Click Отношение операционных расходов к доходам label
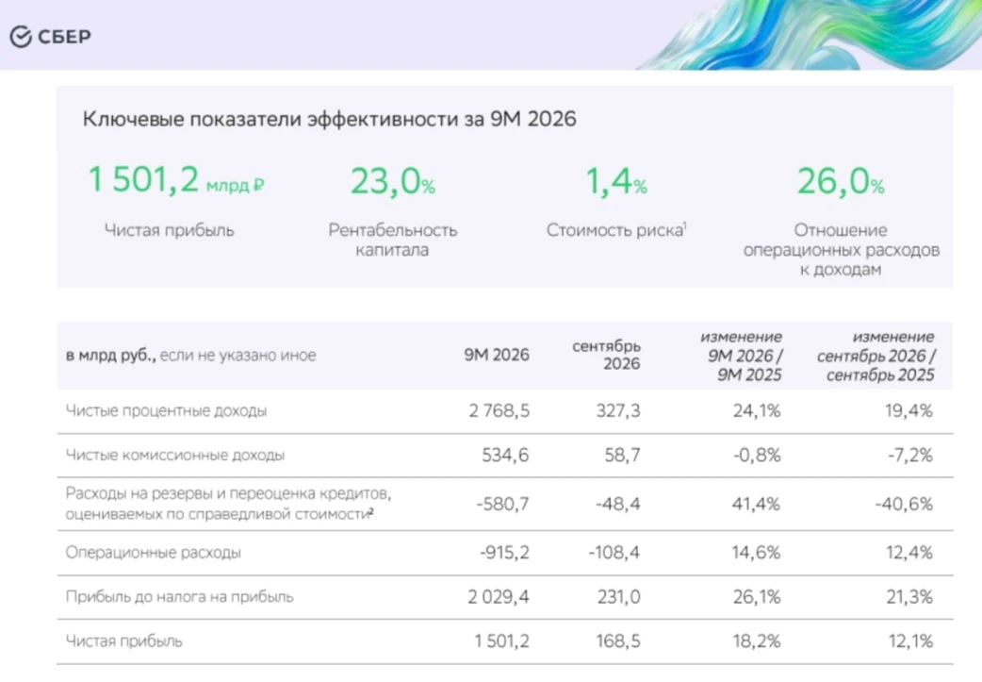982x682 pixels. 841,249
